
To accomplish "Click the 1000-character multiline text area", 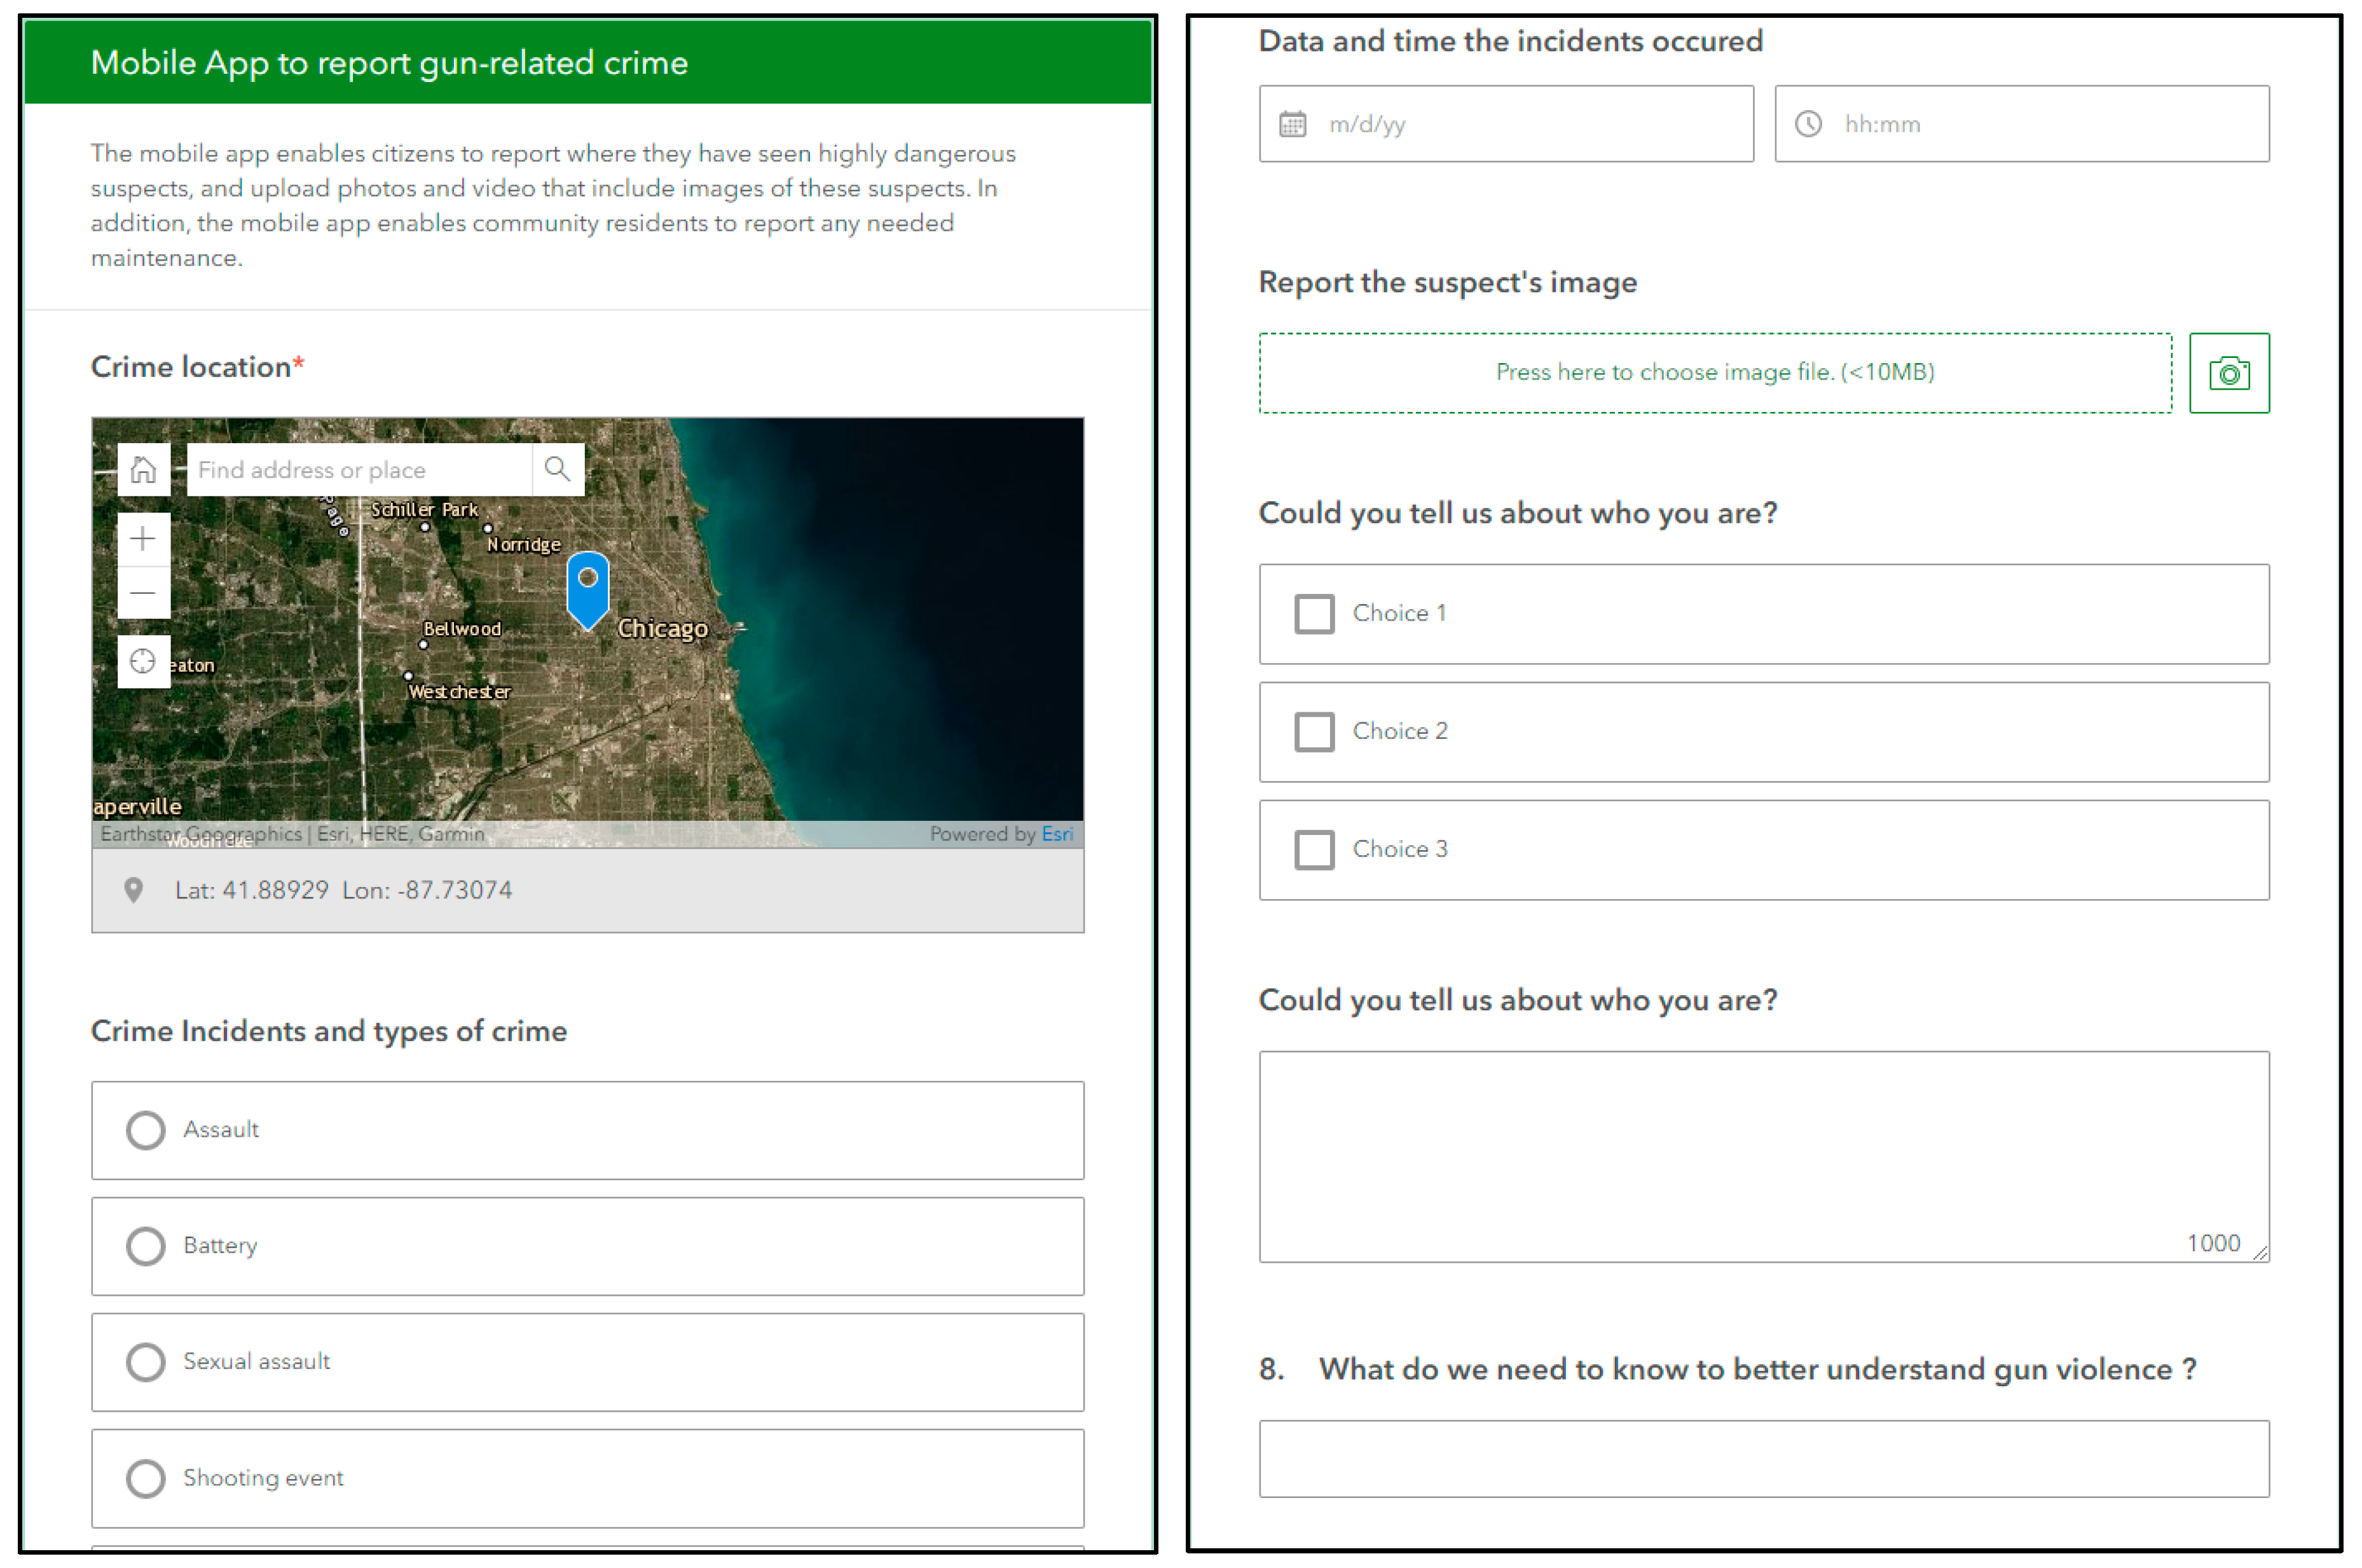I will pos(1764,1156).
